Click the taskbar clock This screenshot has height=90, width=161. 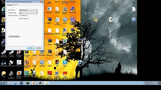(155, 83)
